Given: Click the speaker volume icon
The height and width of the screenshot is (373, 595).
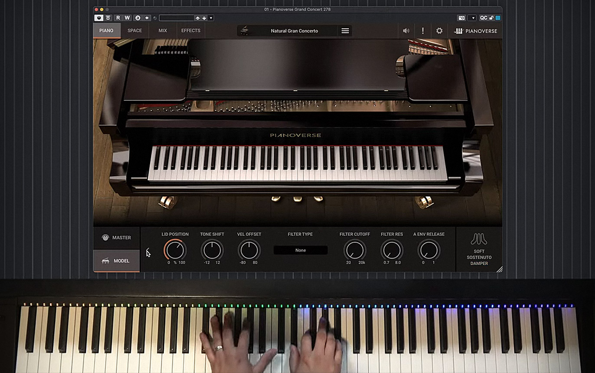Looking at the screenshot, I should click(x=406, y=31).
